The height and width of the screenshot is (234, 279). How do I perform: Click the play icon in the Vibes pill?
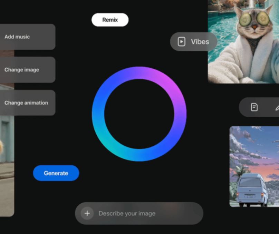pyautogui.click(x=182, y=42)
